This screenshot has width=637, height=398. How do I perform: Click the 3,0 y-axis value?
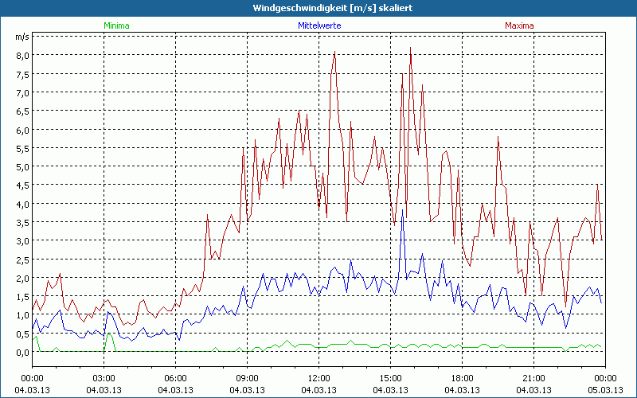(x=23, y=241)
